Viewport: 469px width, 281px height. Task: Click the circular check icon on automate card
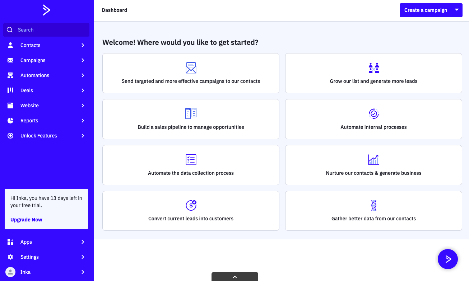coord(374,114)
